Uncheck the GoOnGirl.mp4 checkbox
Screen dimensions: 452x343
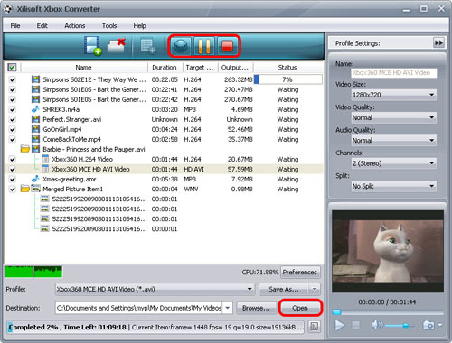(x=13, y=129)
